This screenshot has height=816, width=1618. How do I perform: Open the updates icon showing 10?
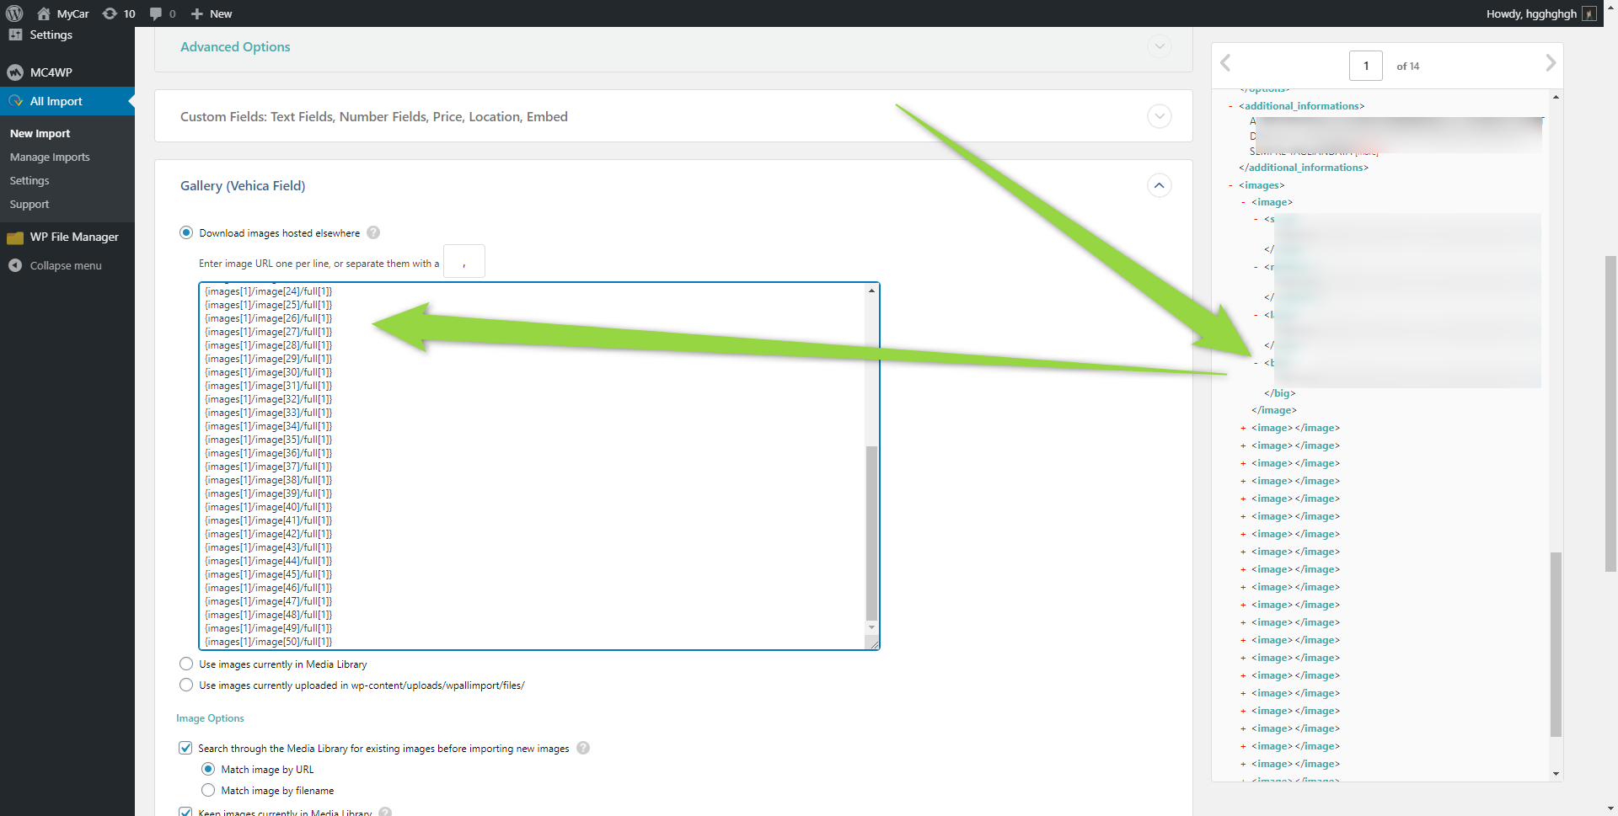click(x=110, y=13)
